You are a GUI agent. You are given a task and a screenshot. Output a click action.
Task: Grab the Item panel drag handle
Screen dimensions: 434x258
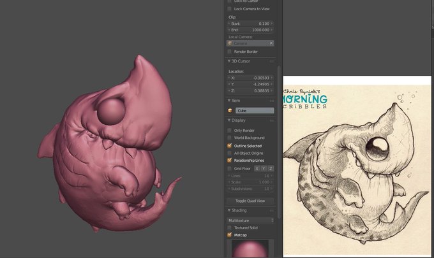[272, 101]
